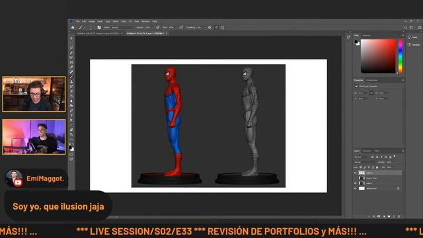Open the Window menu
This screenshot has height=238, width=423.
(145, 21)
